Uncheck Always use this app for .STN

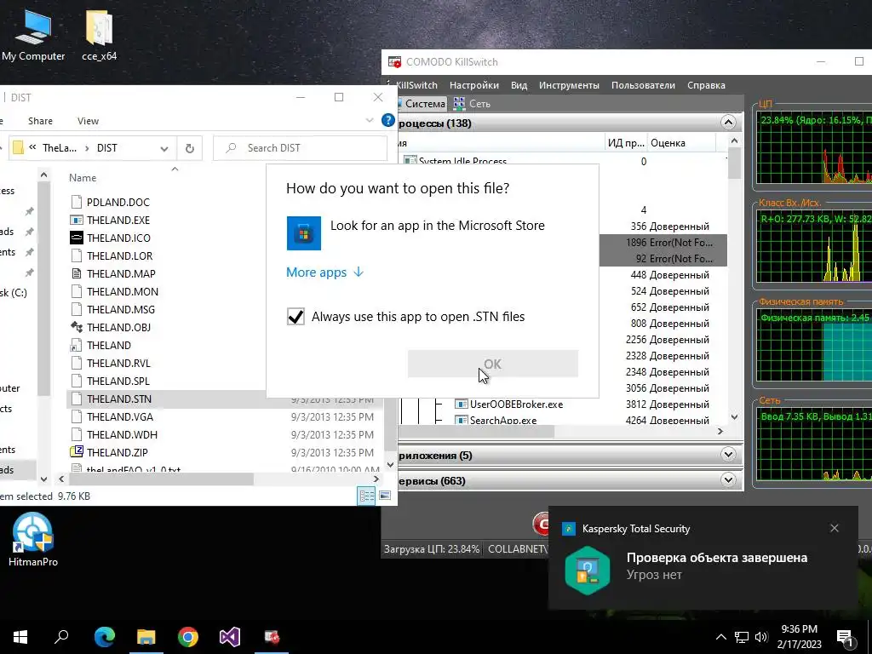tap(295, 317)
